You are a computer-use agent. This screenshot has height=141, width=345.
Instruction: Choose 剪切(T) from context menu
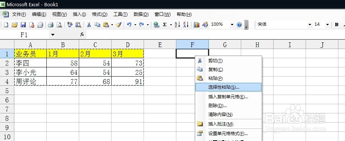tap(228, 61)
